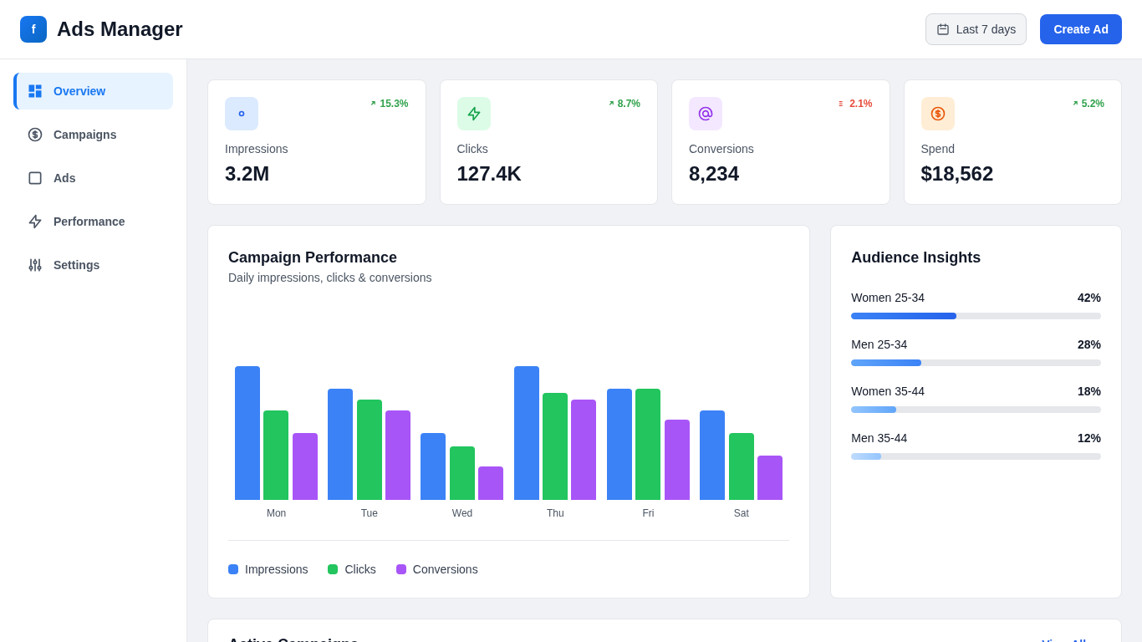Toggle Clicks series in chart legend

point(352,569)
